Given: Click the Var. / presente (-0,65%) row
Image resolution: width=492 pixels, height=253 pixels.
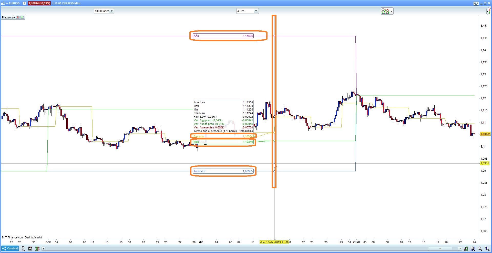Looking at the screenshot, I should (223, 127).
